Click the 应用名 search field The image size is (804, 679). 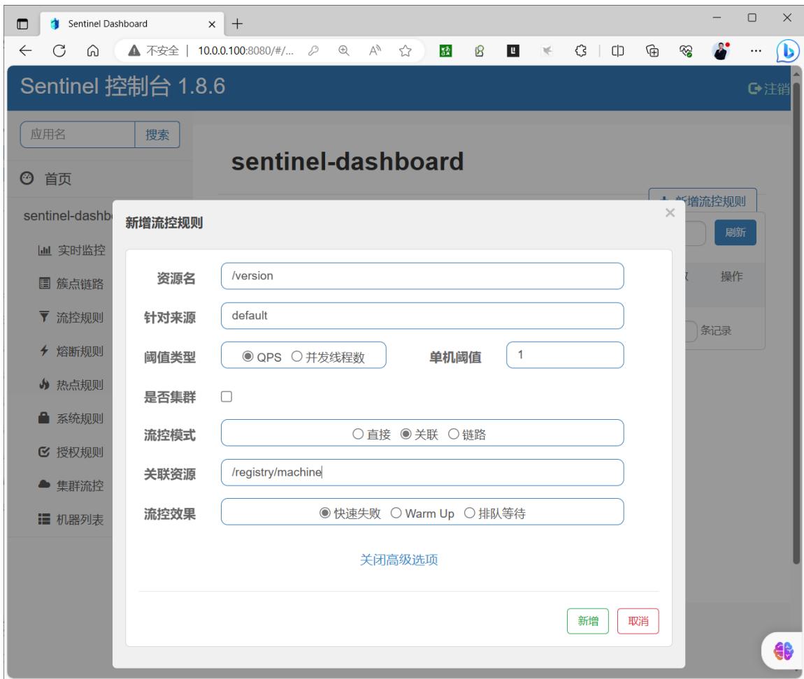pyautogui.click(x=78, y=135)
